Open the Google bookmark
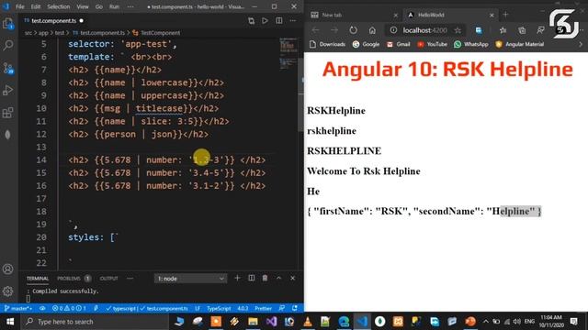The height and width of the screenshot is (330, 588). point(366,44)
